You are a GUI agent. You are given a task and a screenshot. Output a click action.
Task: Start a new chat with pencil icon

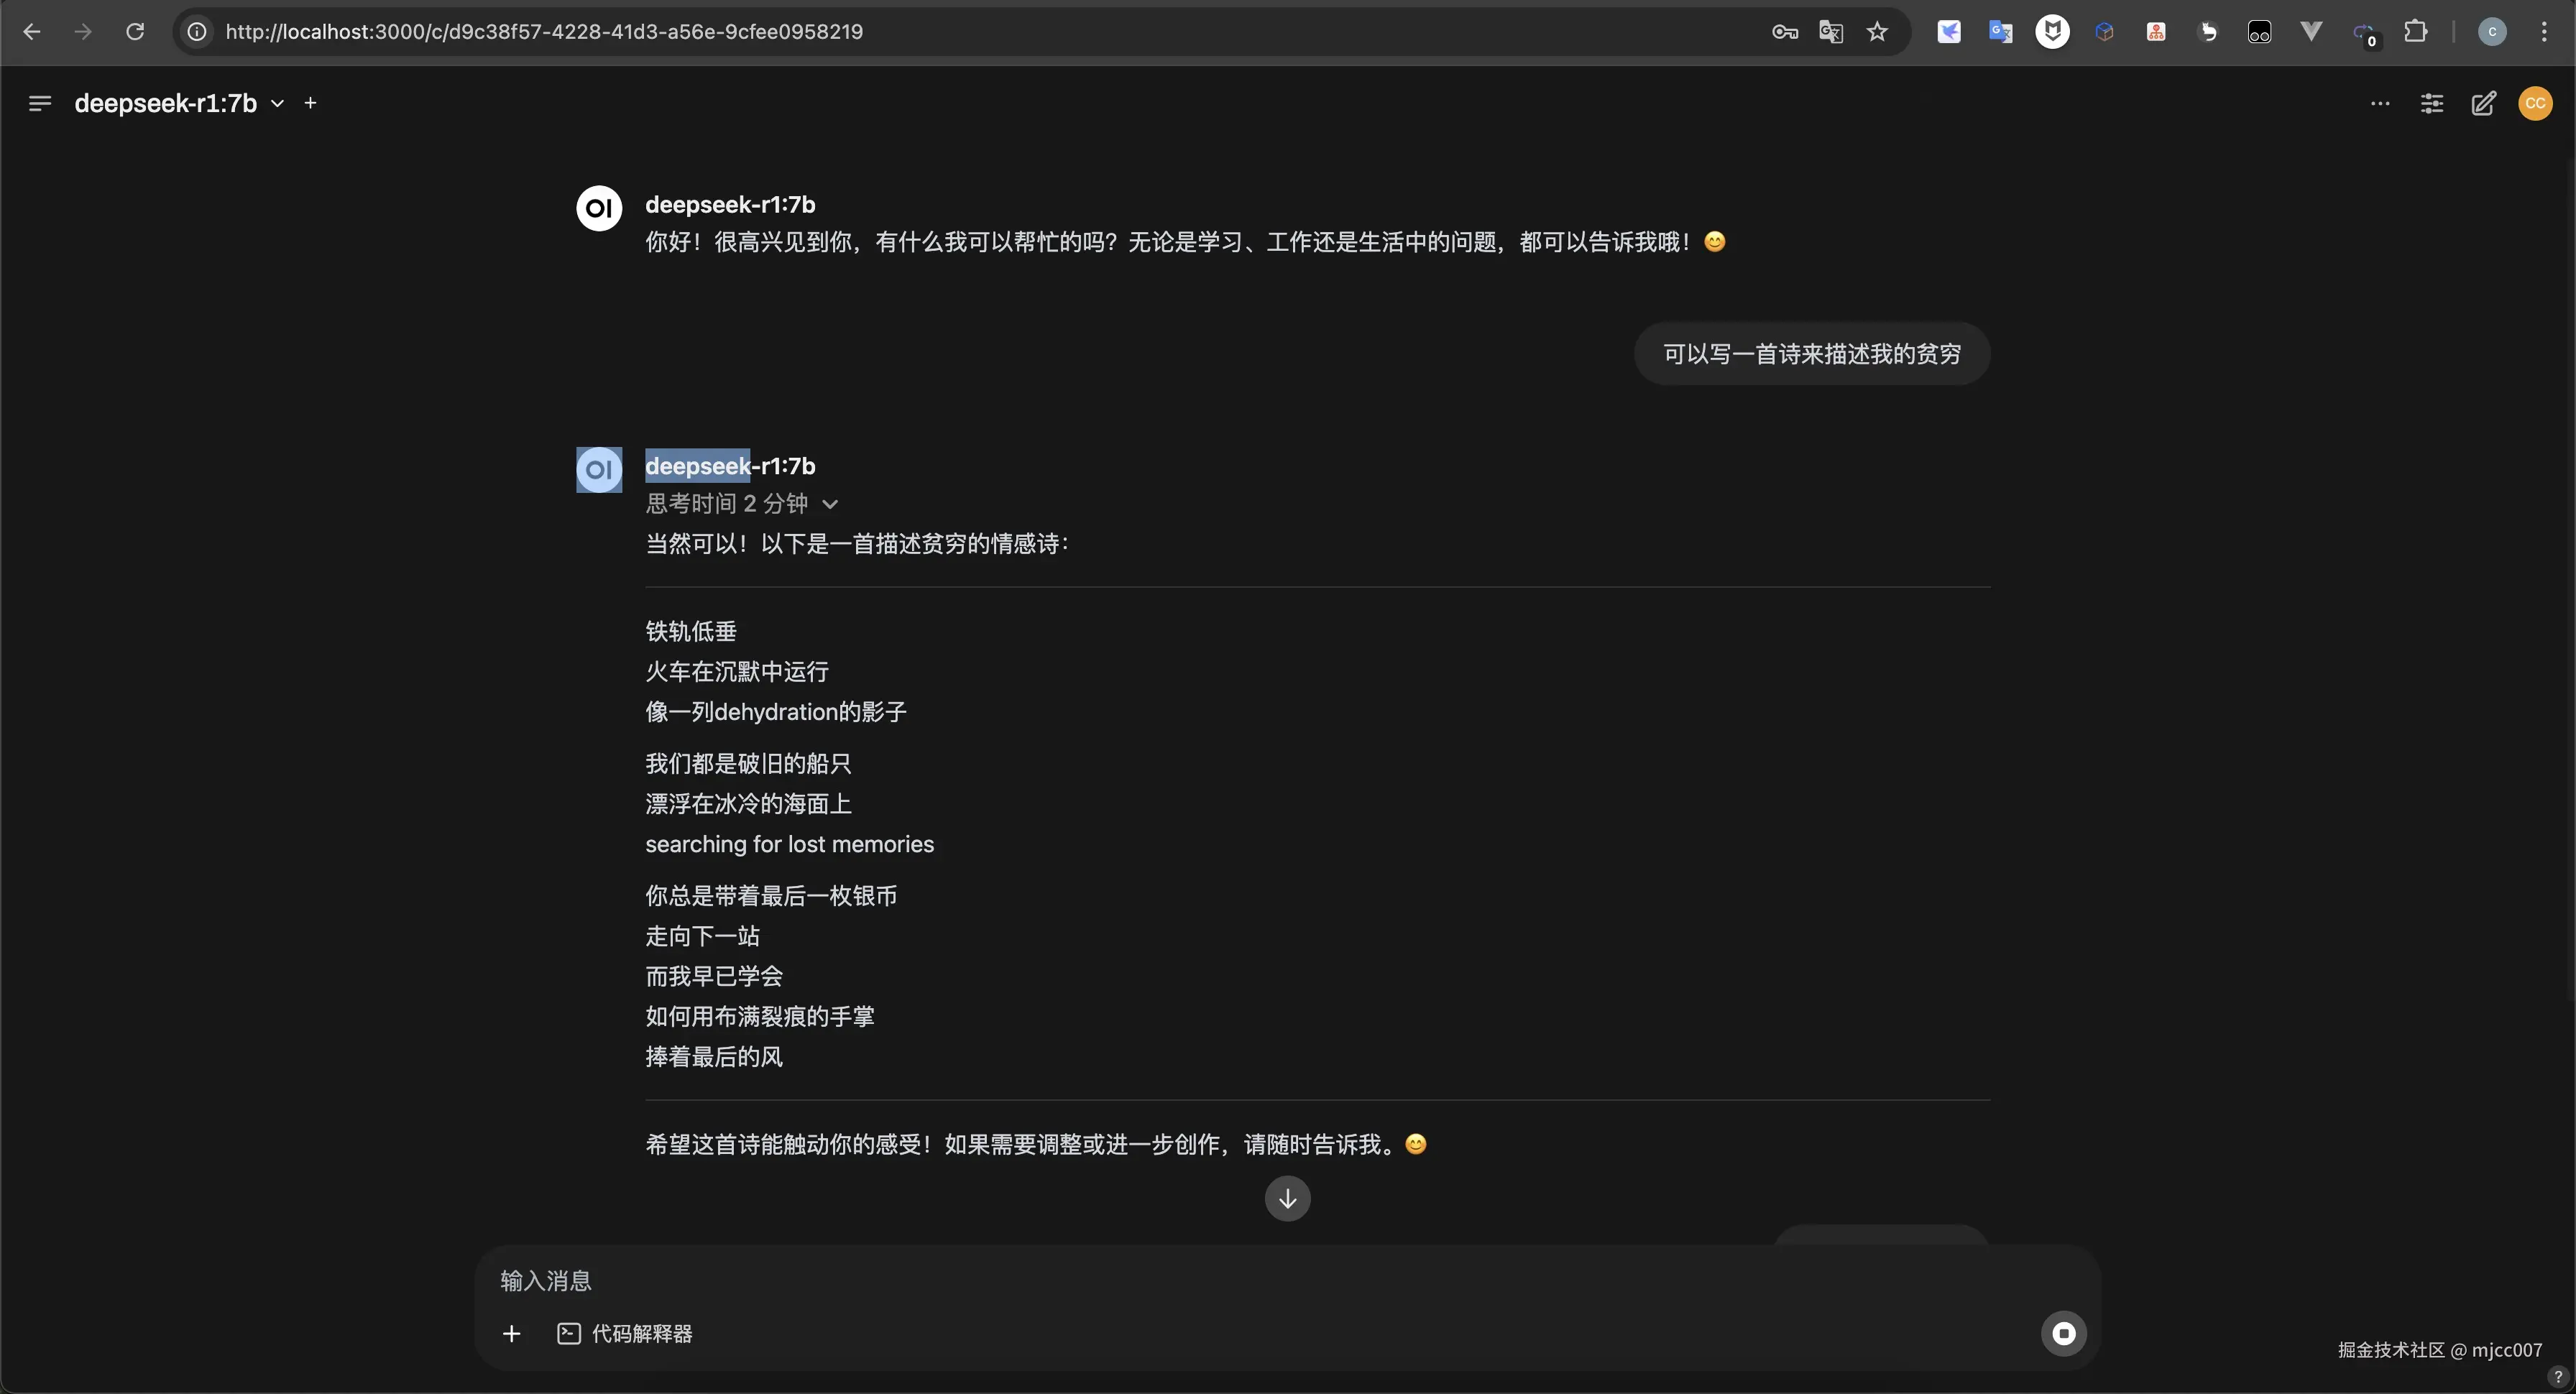[2483, 103]
